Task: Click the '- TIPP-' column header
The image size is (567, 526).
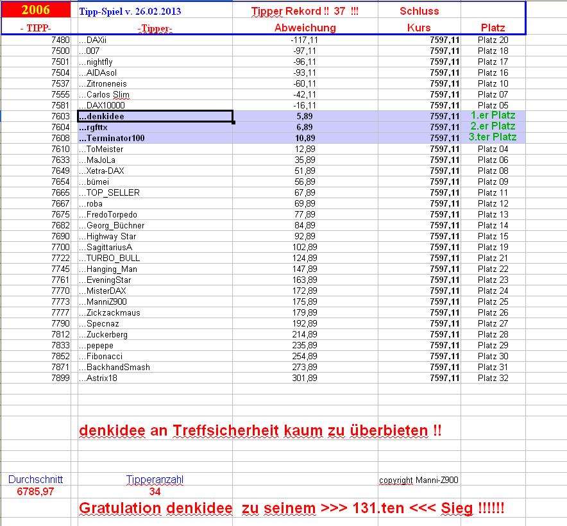Action: pos(36,28)
